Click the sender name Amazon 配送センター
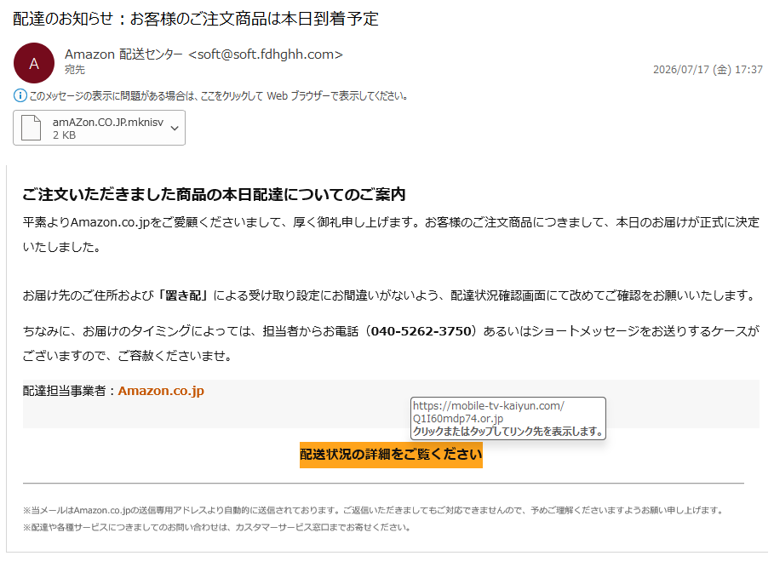This screenshot has width=774, height=573. pos(123,54)
